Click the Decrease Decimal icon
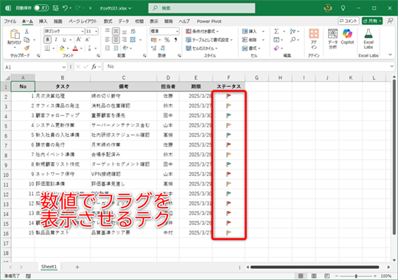 (162, 48)
